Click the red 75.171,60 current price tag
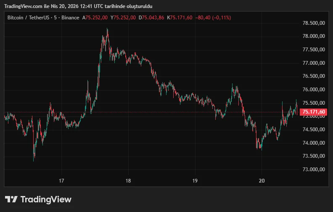Screen dimensions: 333x212 click(314, 112)
